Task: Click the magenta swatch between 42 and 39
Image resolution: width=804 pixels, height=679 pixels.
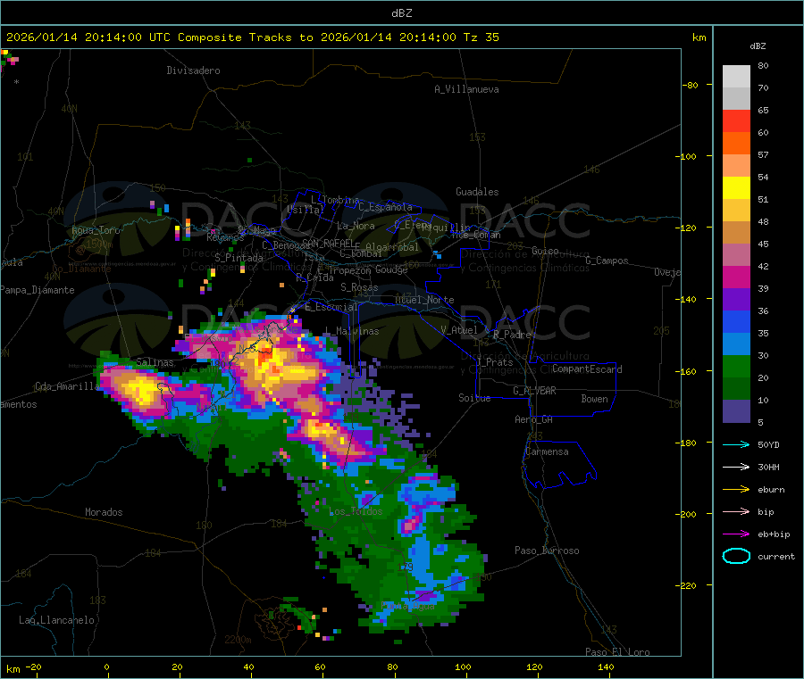Action: pos(736,277)
